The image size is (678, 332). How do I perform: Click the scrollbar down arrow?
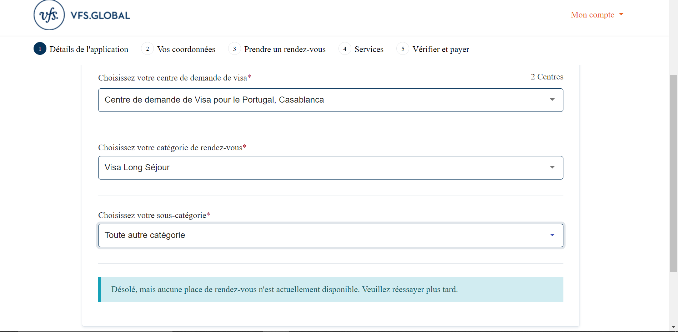coord(673,327)
